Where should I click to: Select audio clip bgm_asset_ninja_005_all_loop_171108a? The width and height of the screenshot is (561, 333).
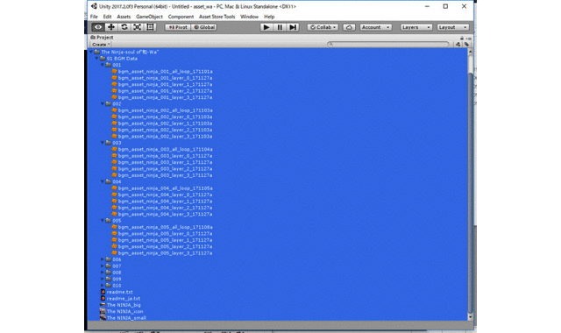165,227
